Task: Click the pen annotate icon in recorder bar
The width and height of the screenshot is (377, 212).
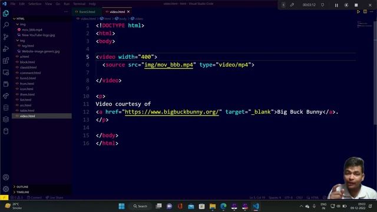Action: [x=292, y=5]
